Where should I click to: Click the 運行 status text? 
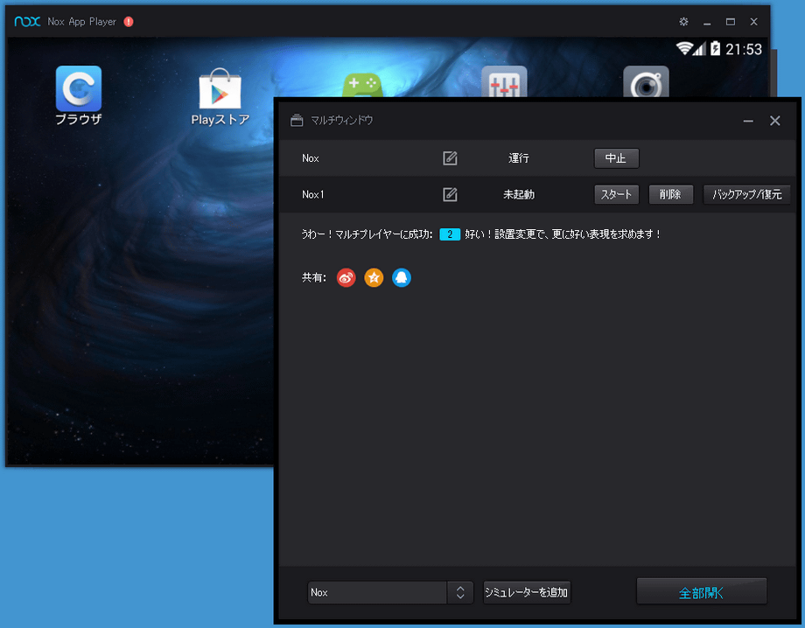[519, 158]
